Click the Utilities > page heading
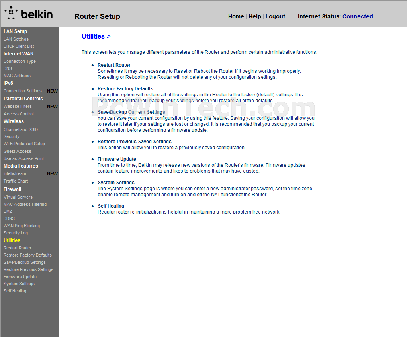407x337 pixels. (x=96, y=36)
